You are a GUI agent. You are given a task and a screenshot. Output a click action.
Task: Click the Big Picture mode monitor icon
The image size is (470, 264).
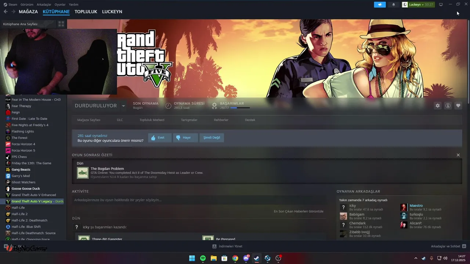point(441,4)
